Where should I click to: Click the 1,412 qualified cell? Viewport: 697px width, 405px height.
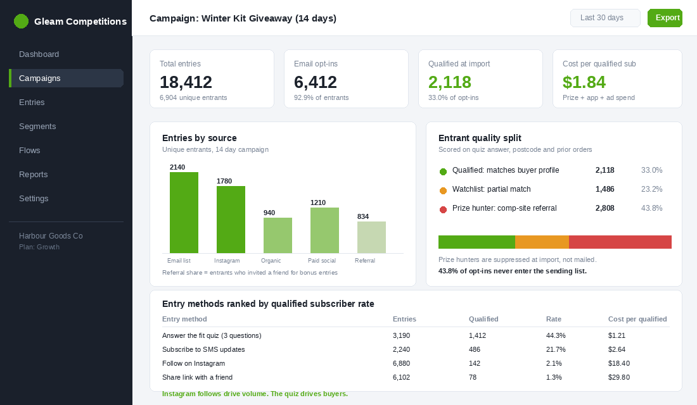(x=477, y=336)
